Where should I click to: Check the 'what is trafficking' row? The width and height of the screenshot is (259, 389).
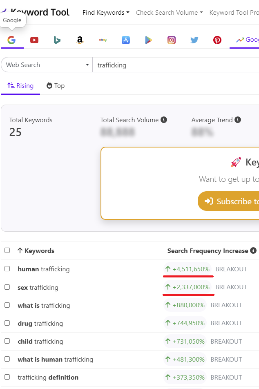7,305
